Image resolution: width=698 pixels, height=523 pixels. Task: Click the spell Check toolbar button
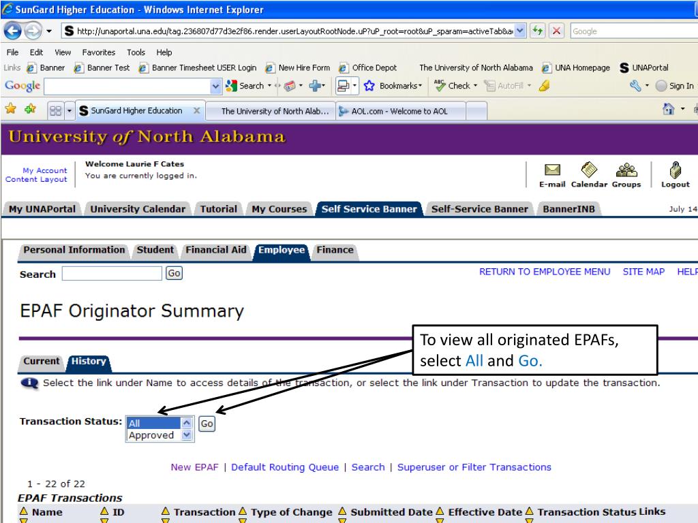pos(453,86)
